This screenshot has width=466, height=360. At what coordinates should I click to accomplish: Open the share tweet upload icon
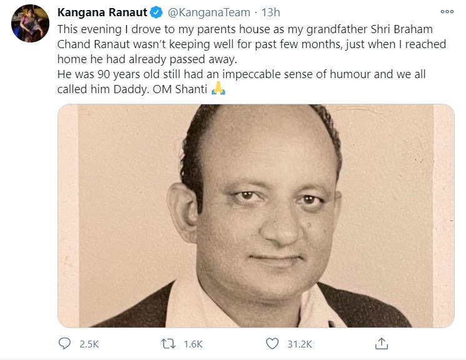(382, 344)
